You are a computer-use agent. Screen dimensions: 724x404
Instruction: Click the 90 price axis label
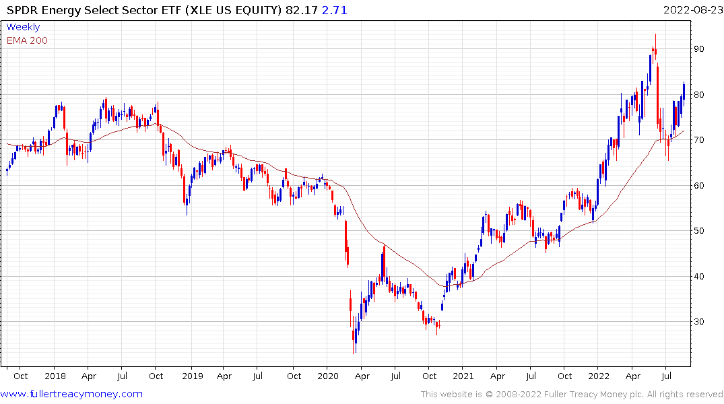(698, 49)
